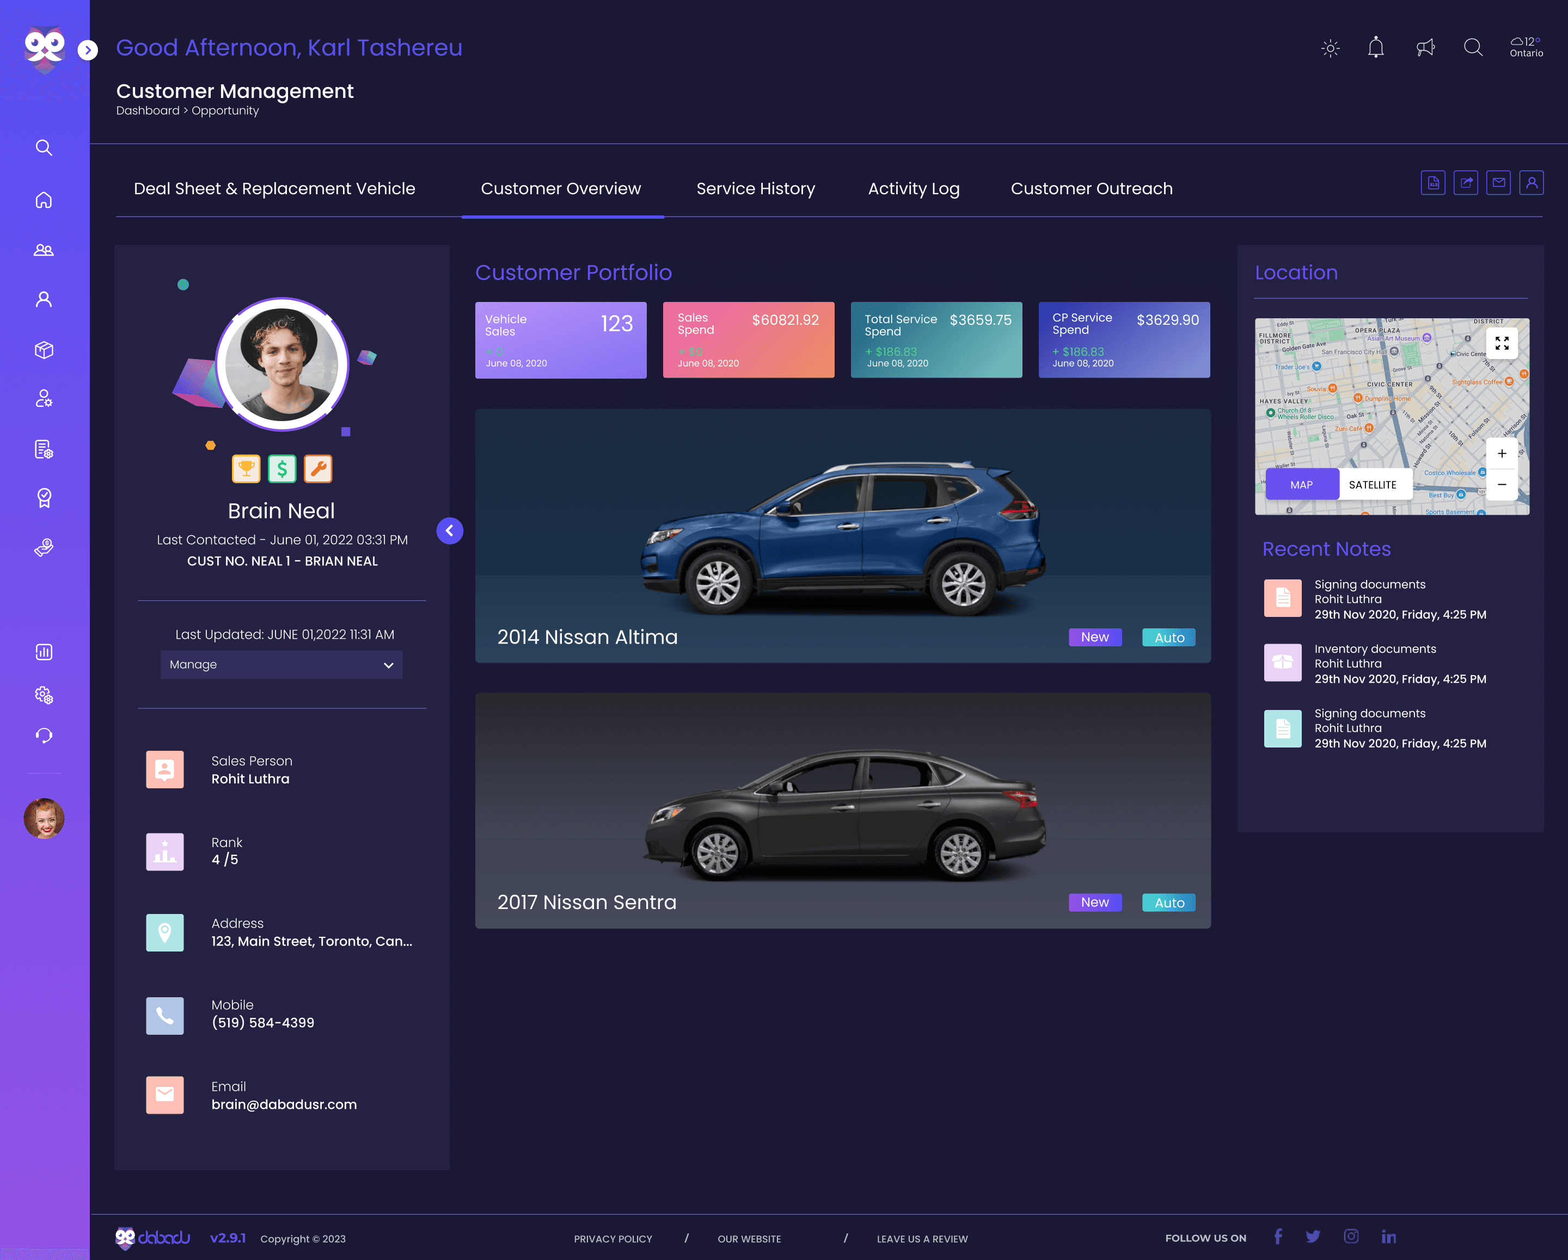Zoom in on the map
This screenshot has width=1568, height=1260.
tap(1502, 453)
